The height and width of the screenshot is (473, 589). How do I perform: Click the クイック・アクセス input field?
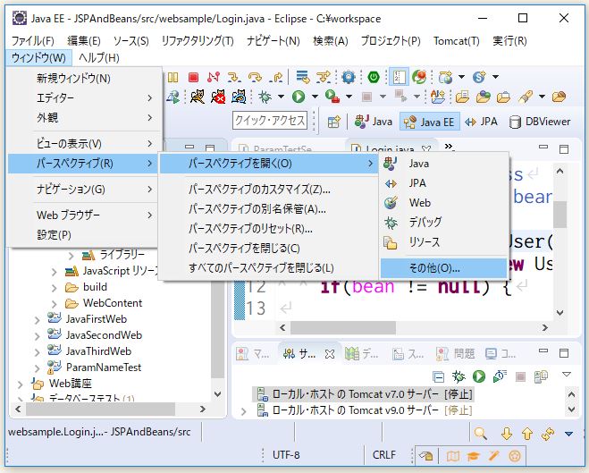pyautogui.click(x=270, y=121)
